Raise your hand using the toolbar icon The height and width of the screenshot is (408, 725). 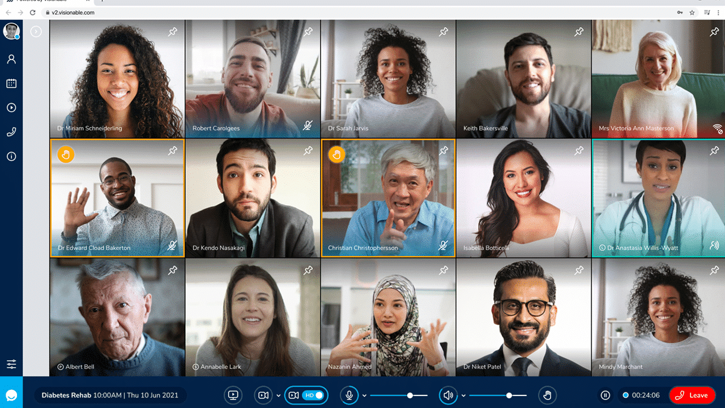coord(547,395)
